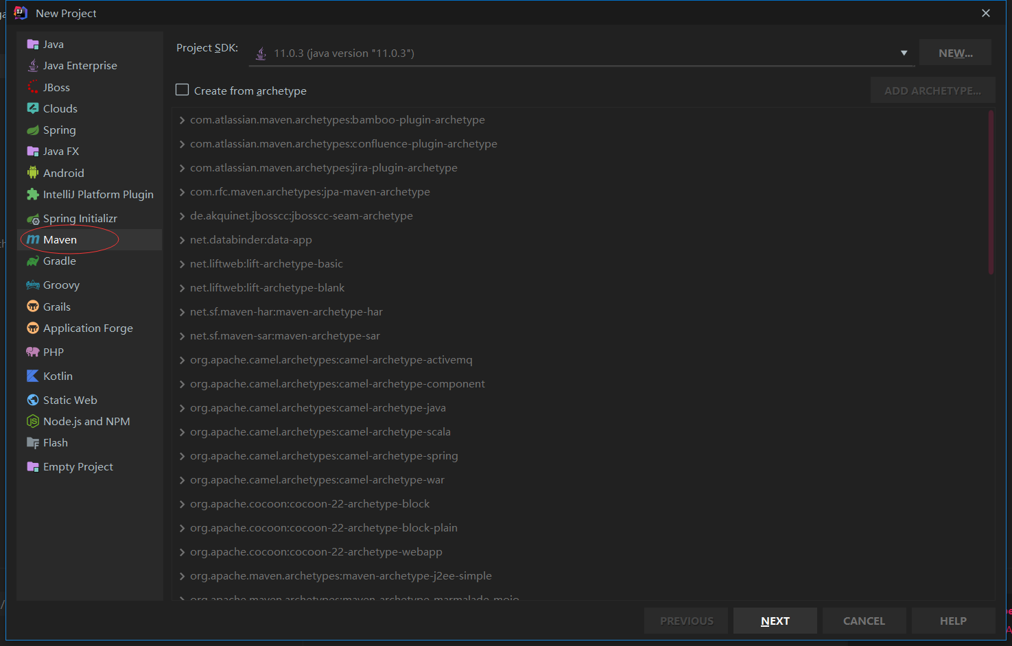Select maven-archetype-har row
The width and height of the screenshot is (1012, 646).
click(580, 312)
